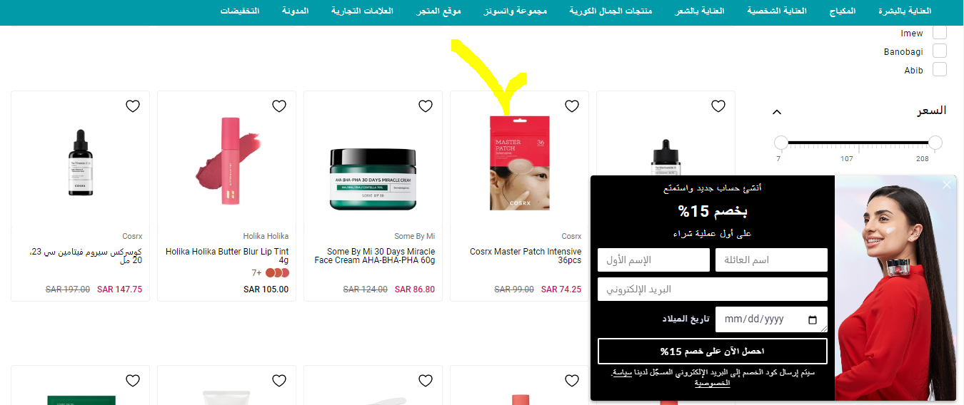This screenshot has width=964, height=405.
Task: Open calendar picker in birth date field
Action: pos(813,319)
